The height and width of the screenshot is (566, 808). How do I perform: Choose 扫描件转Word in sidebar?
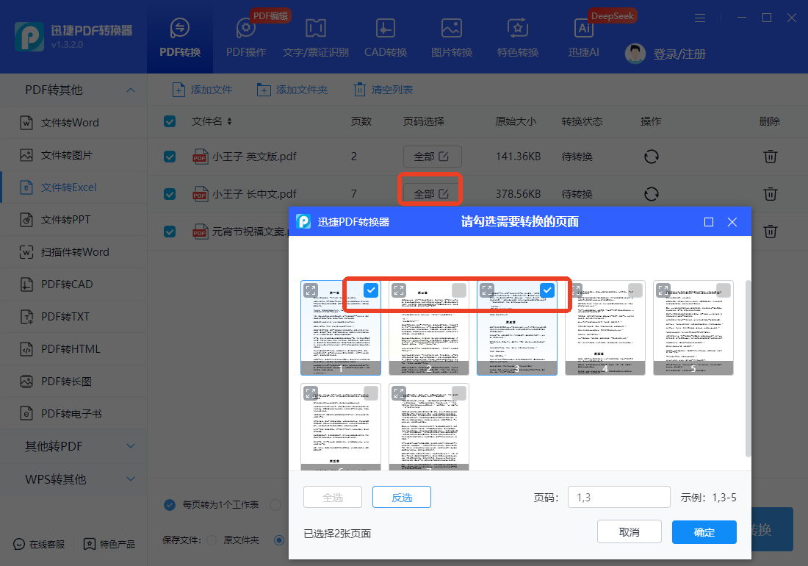coord(73,252)
